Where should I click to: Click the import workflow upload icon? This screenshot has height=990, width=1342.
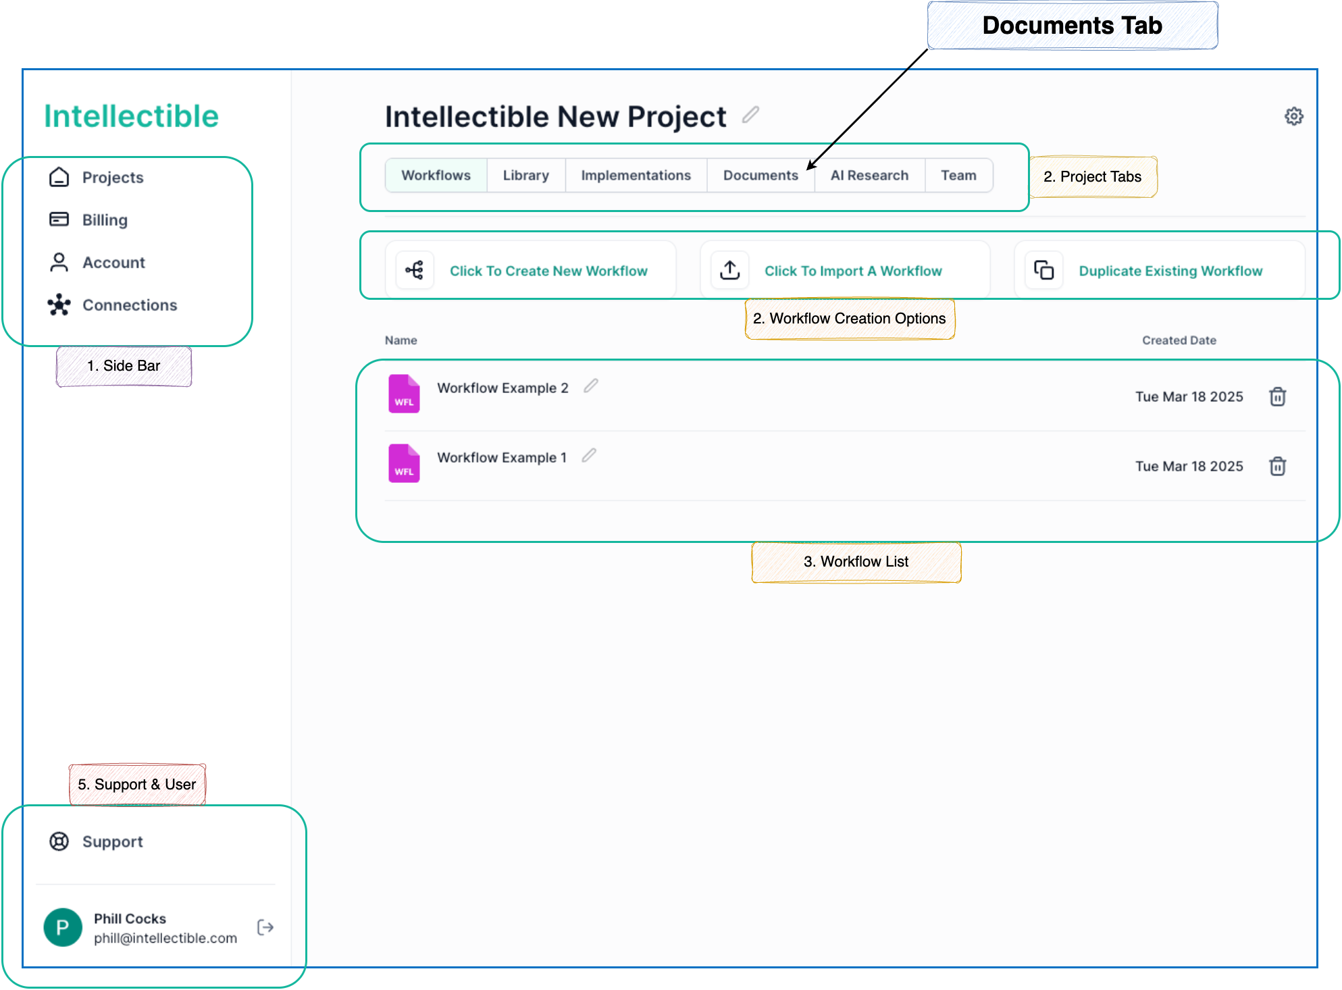click(730, 270)
